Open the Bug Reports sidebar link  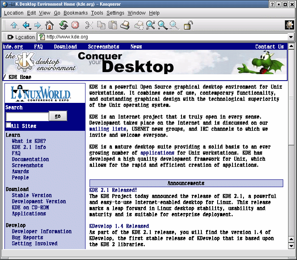coord(28,237)
